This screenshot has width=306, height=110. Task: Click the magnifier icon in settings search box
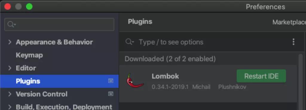12,25
